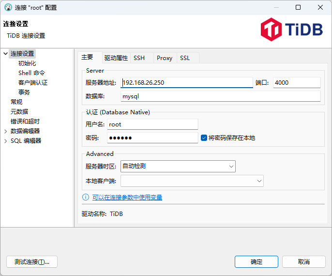Select 常规 in the tree
Screen dimensions: 332x276
tap(16, 102)
